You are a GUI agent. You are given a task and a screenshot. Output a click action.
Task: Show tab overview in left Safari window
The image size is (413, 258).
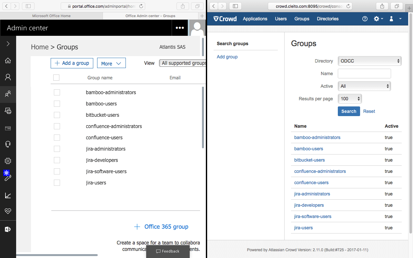pos(197,6)
